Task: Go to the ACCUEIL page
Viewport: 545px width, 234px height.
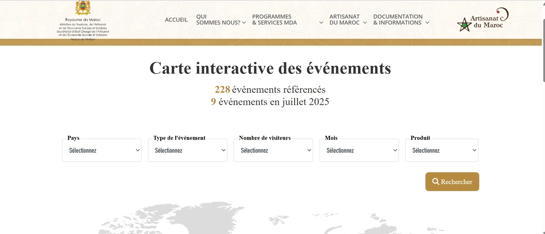Action: coord(176,20)
